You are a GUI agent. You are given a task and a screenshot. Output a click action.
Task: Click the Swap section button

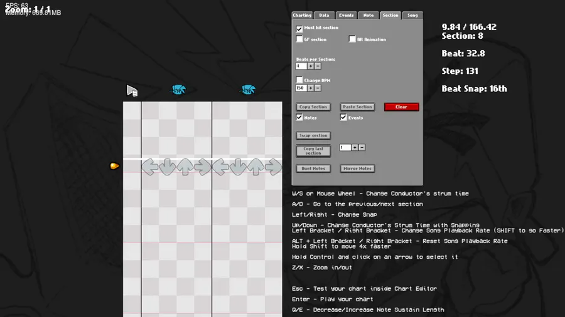pyautogui.click(x=313, y=135)
